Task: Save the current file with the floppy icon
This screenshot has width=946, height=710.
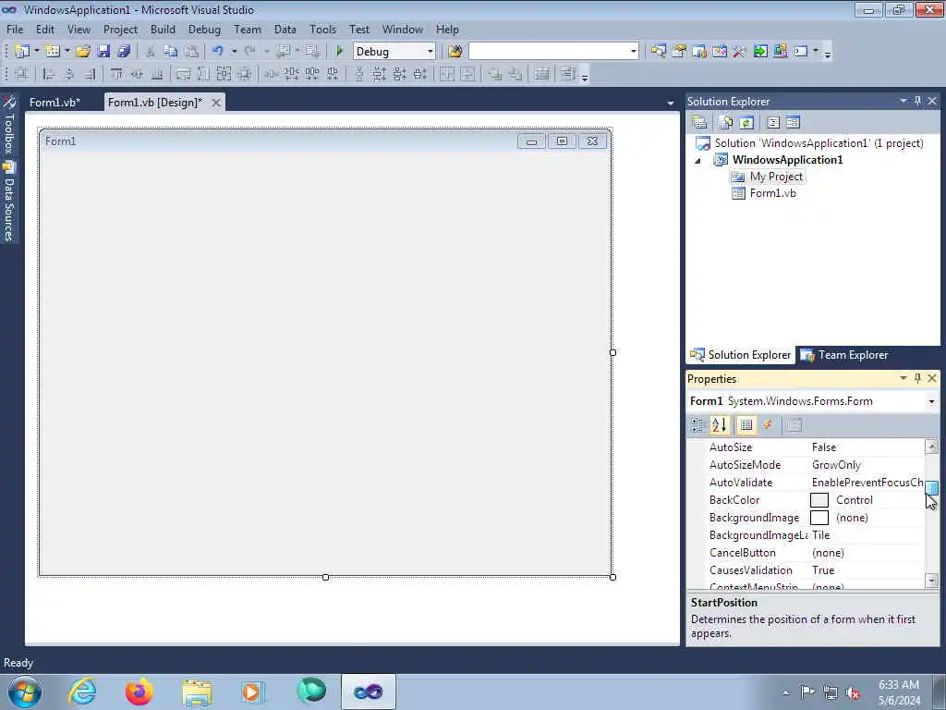Action: (103, 52)
